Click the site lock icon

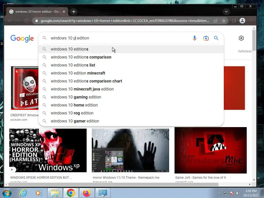pyautogui.click(x=37, y=21)
